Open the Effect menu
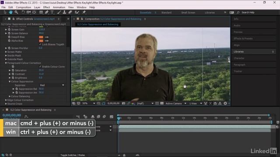Image resolution: width=280 pixels, height=157 pixels. pos(46,7)
